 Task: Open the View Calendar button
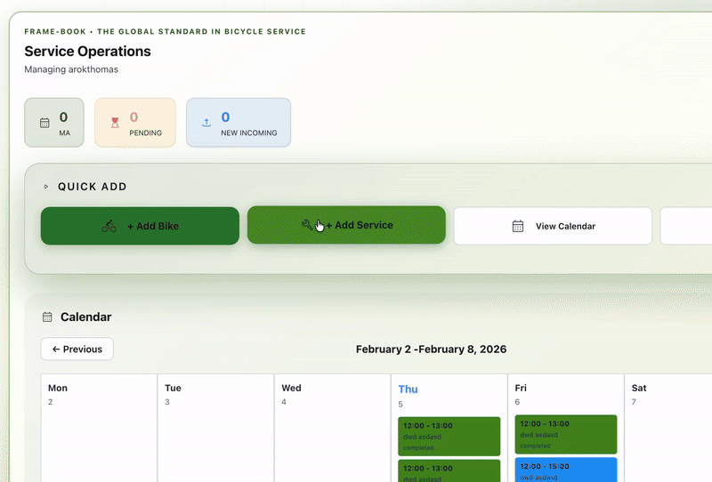553,226
